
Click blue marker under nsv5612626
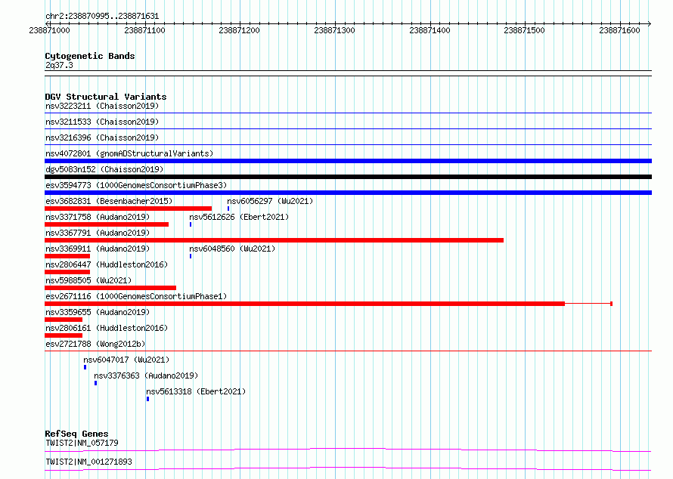[191, 224]
